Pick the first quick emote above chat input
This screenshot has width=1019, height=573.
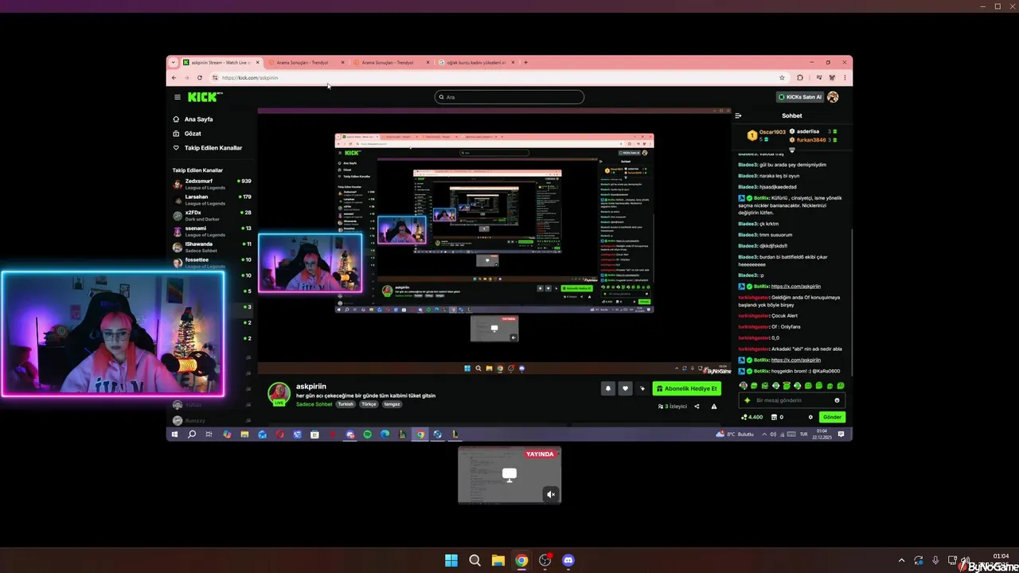coord(744,386)
